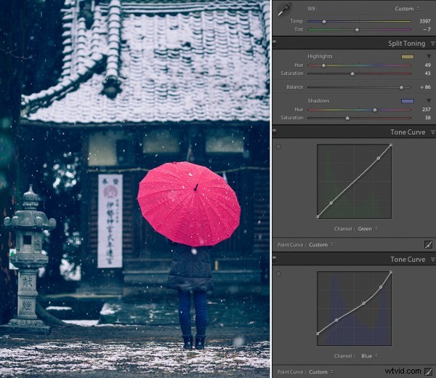Select the upper Green curve control point
436x378 pixels.
[x=379, y=158]
